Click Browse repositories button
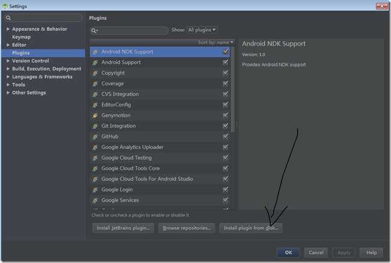The image size is (391, 263). 186,228
